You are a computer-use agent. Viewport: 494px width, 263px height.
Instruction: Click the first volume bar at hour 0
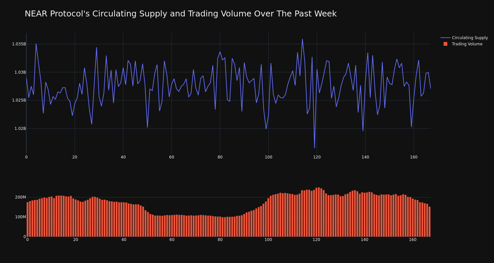[27, 219]
